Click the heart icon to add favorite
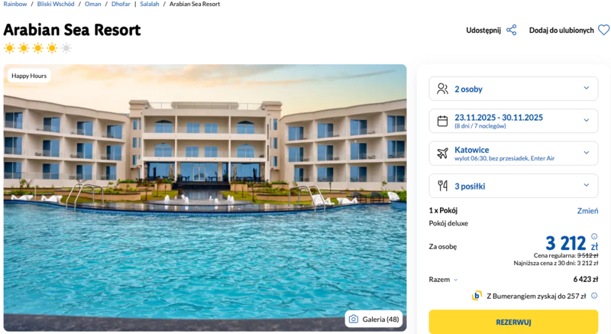Image resolution: width=611 pixels, height=334 pixels. pyautogui.click(x=603, y=31)
